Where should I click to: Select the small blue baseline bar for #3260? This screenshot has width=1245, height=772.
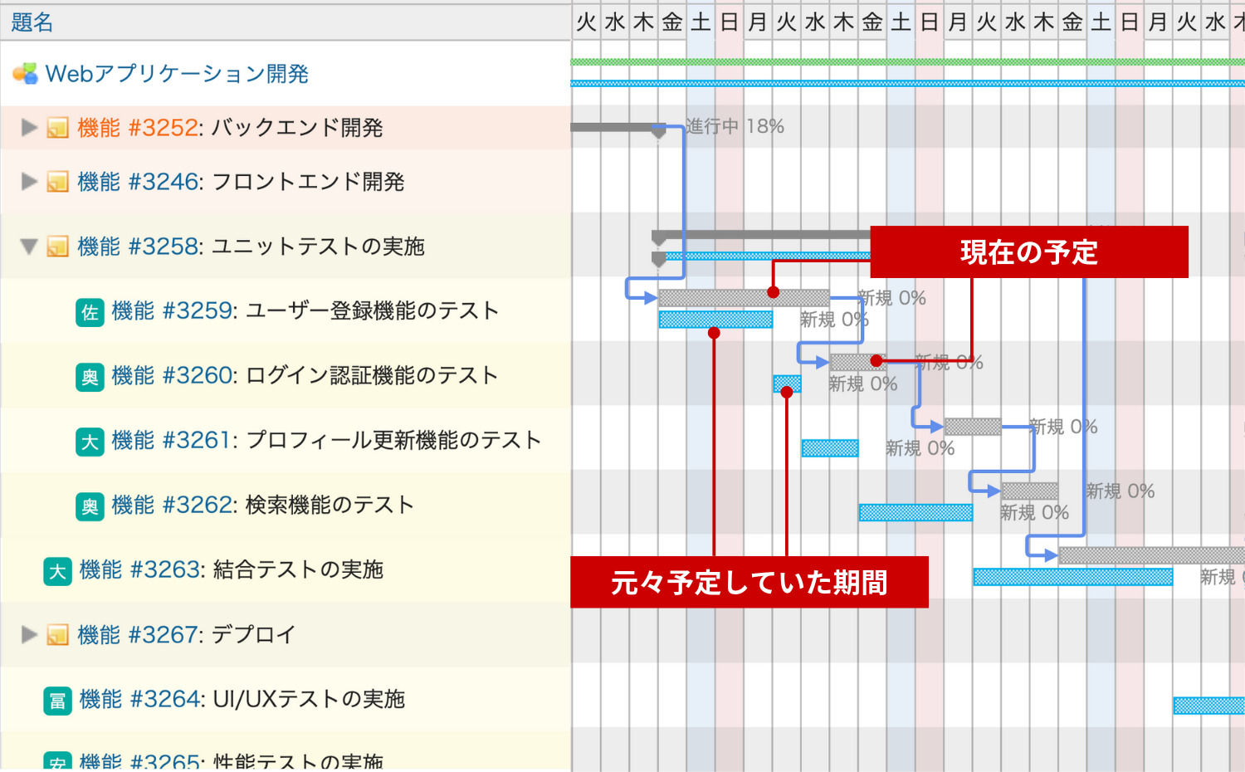coord(787,384)
